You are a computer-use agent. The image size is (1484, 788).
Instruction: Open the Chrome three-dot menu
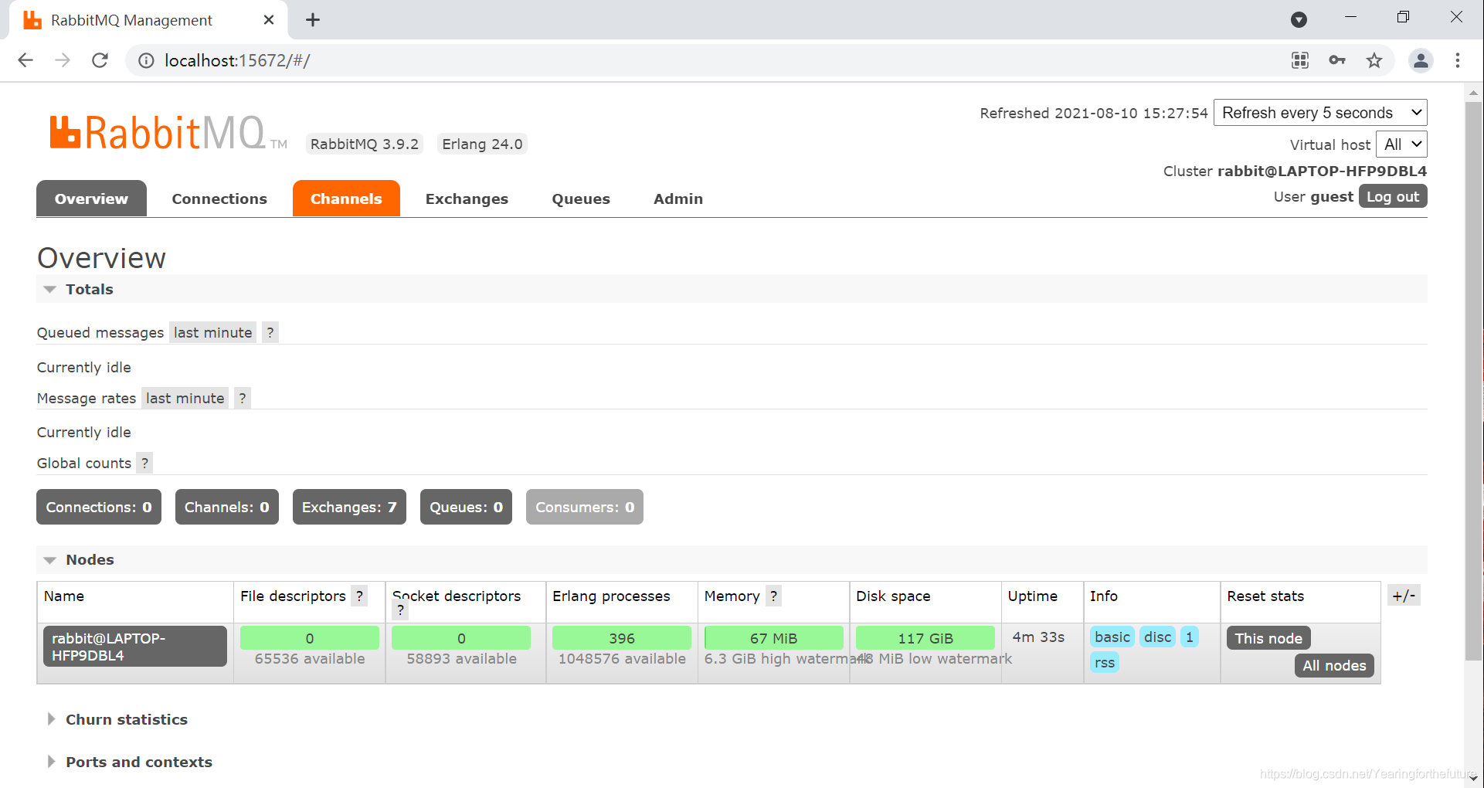(1458, 60)
